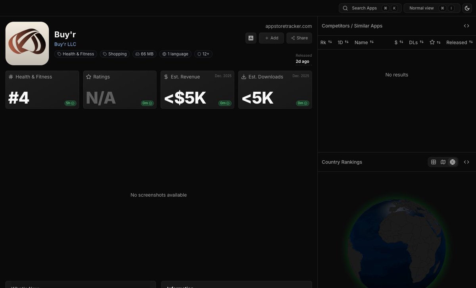
Task: Click the 0m badge on Est. Revenue card
Action: pyautogui.click(x=225, y=103)
